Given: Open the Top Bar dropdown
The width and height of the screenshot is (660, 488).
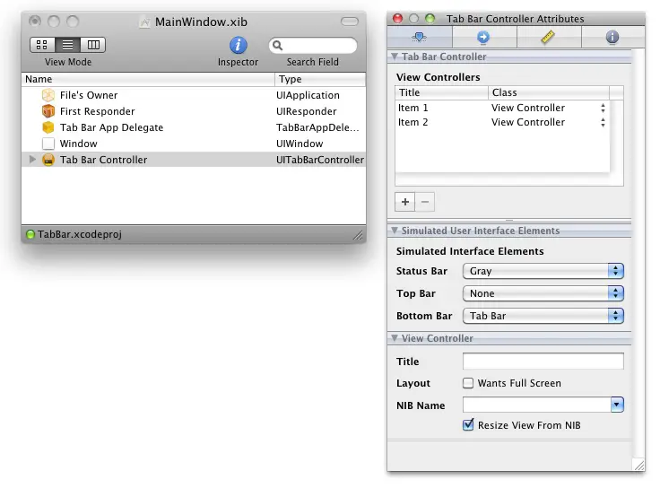Looking at the screenshot, I should 543,293.
